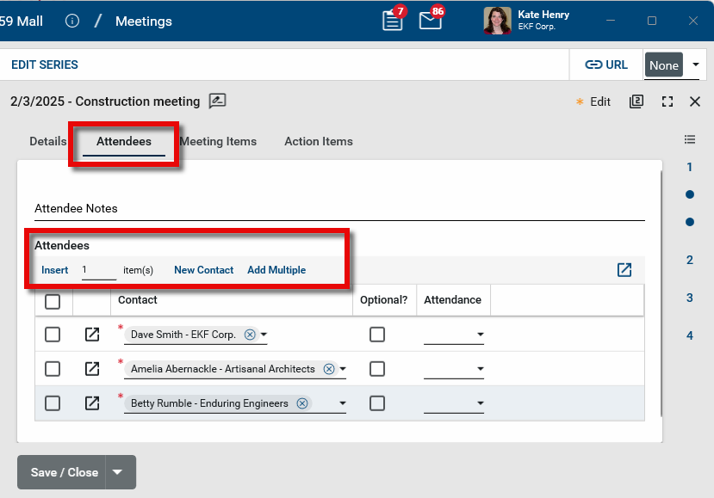Screen dimensions: 714x498
Task: Open the Save / Close options arrow
Action: coord(119,472)
